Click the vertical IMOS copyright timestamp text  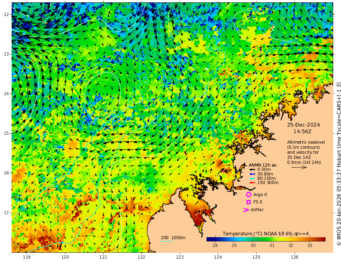[x=339, y=164]
